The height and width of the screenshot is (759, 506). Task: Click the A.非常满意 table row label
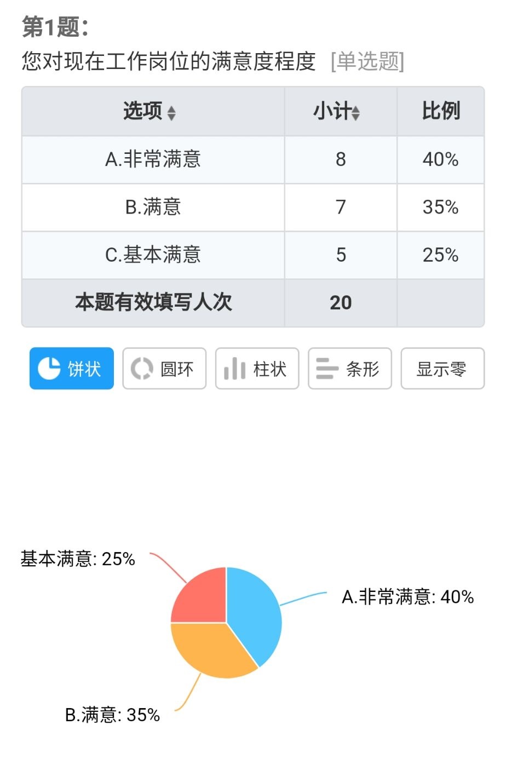click(153, 159)
